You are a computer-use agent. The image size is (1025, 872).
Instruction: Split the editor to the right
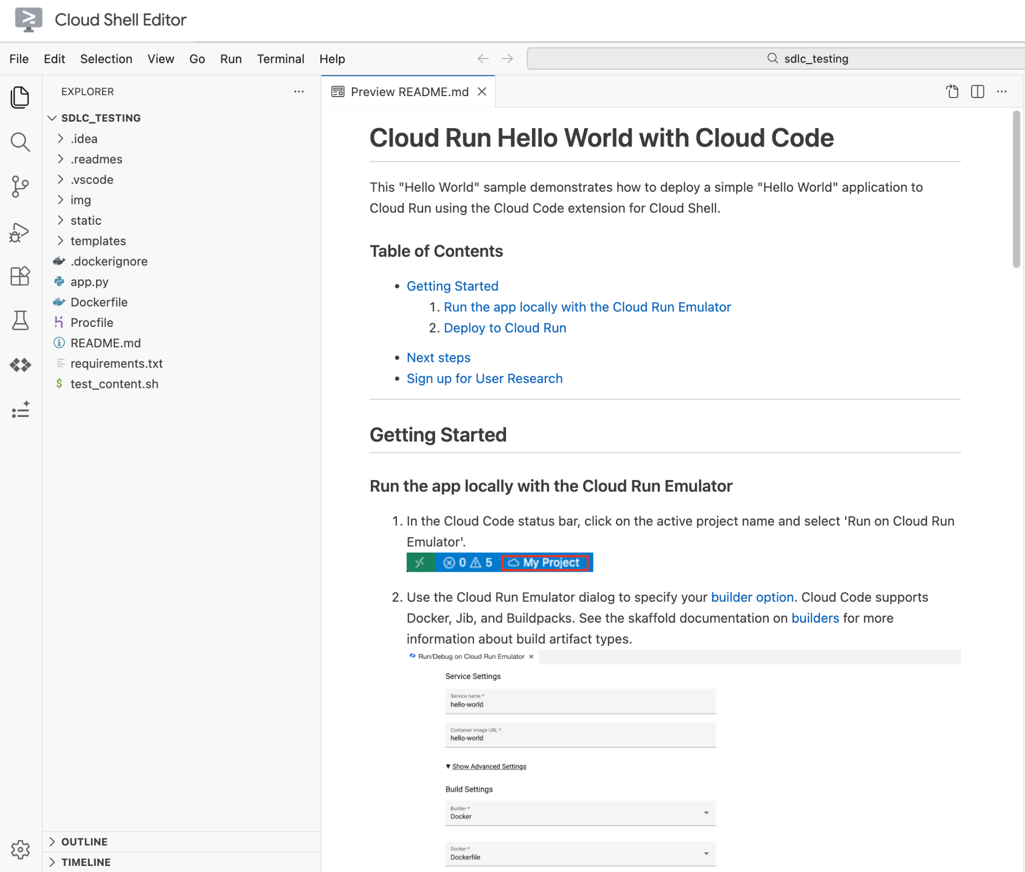point(977,92)
